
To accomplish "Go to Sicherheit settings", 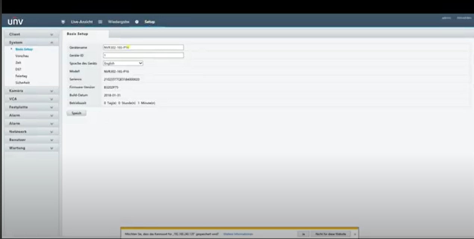I will [x=22, y=83].
